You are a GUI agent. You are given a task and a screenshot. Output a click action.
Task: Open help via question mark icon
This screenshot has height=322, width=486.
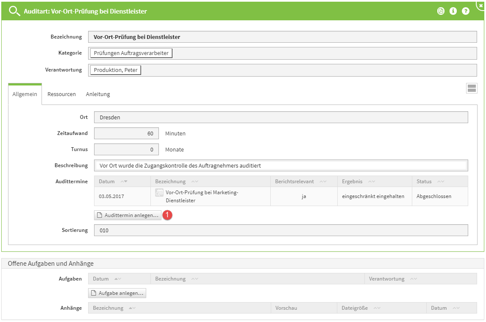[x=466, y=11]
